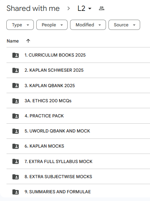This screenshot has width=150, height=201.
Task: Click the folder icon for KAPLAN MOCKS
Action: coord(15,146)
